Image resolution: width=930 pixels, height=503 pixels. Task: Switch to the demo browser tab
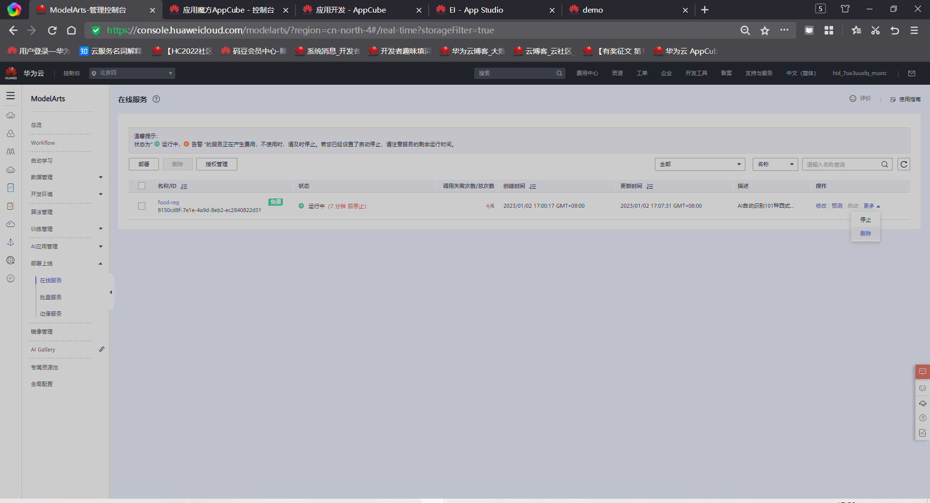coord(628,10)
